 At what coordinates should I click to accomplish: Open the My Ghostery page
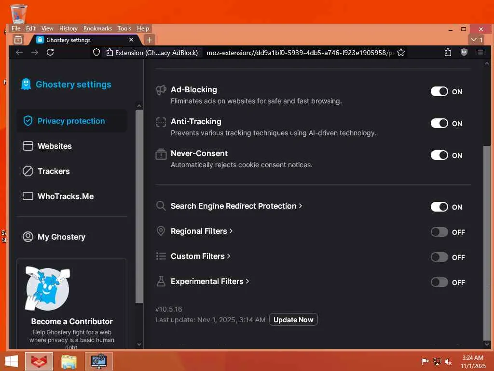click(x=72, y=237)
